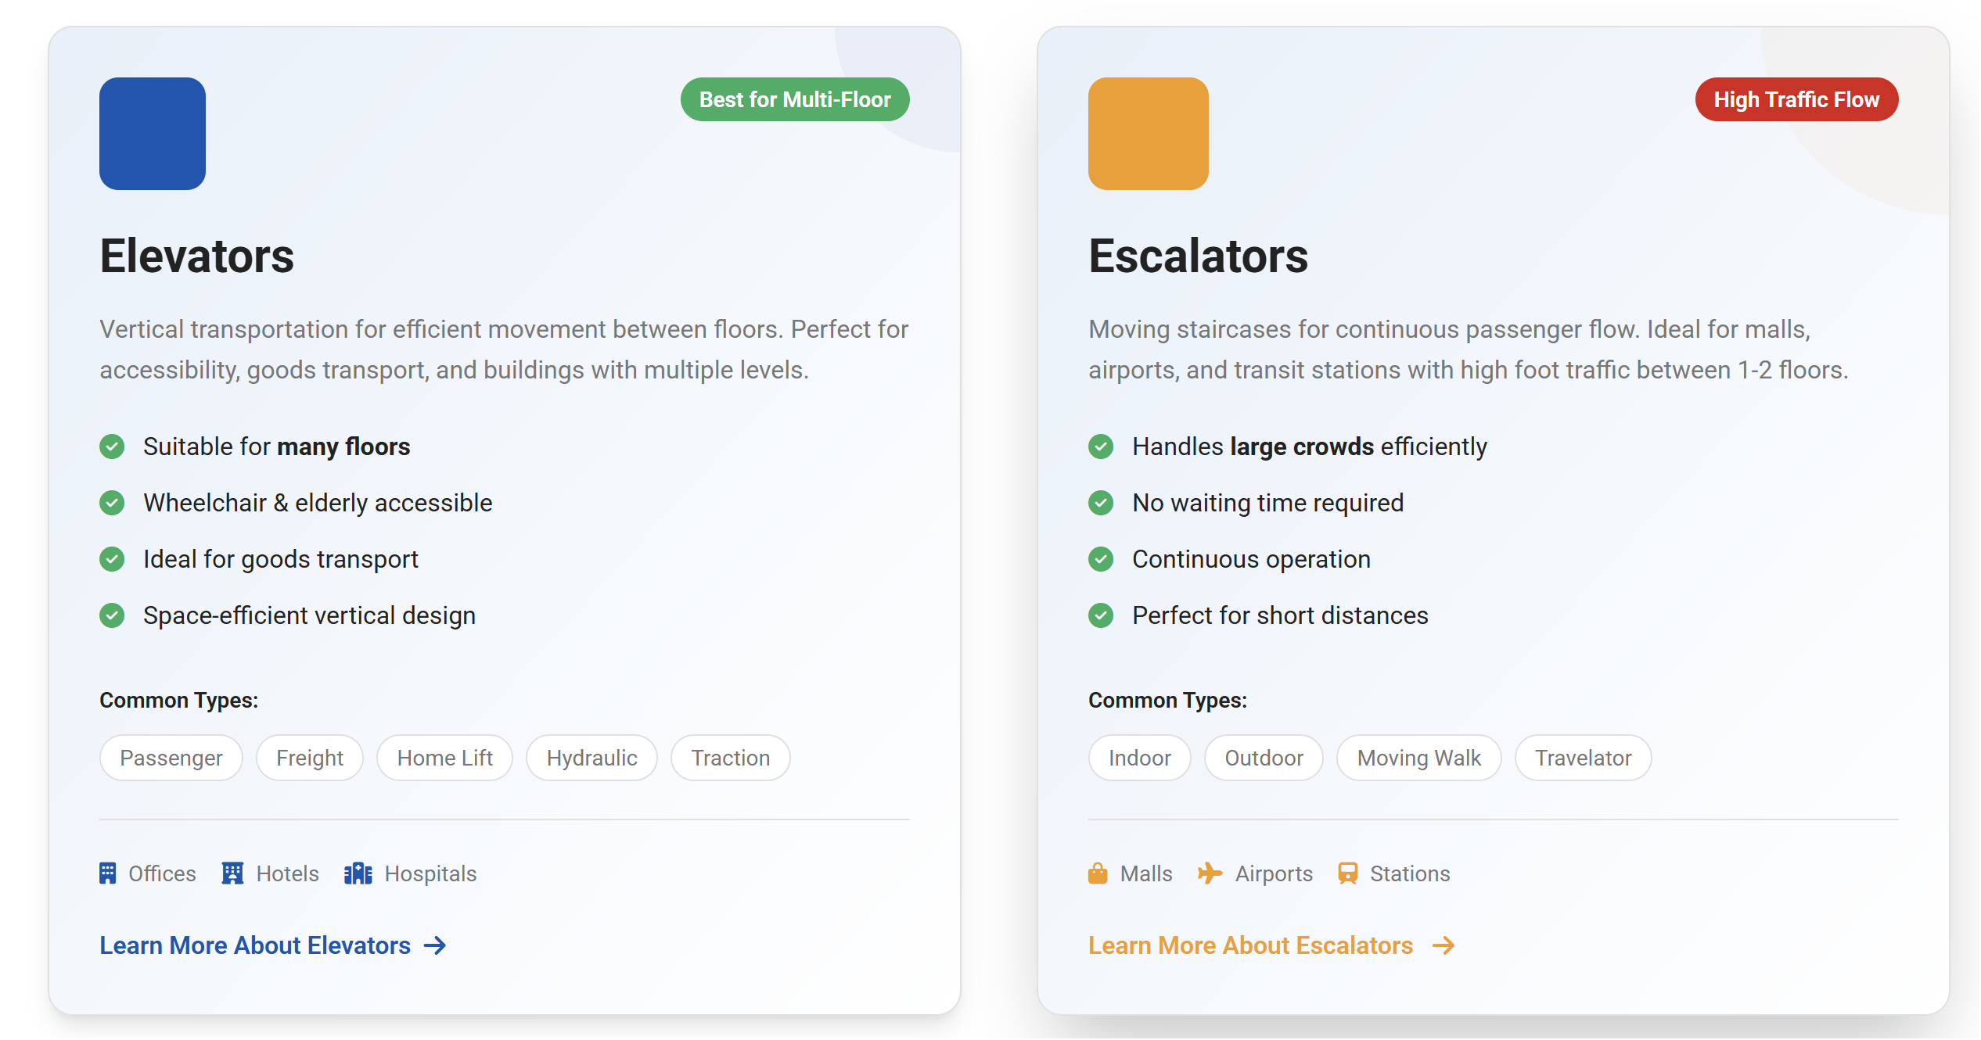Viewport: 1981px width, 1040px height.
Task: Click the blue Elevators card icon
Action: point(153,134)
